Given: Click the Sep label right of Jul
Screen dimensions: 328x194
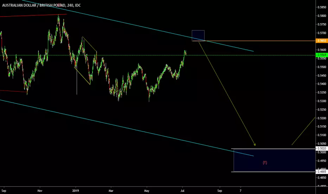Looking at the screenshot, I should pos(220,190).
